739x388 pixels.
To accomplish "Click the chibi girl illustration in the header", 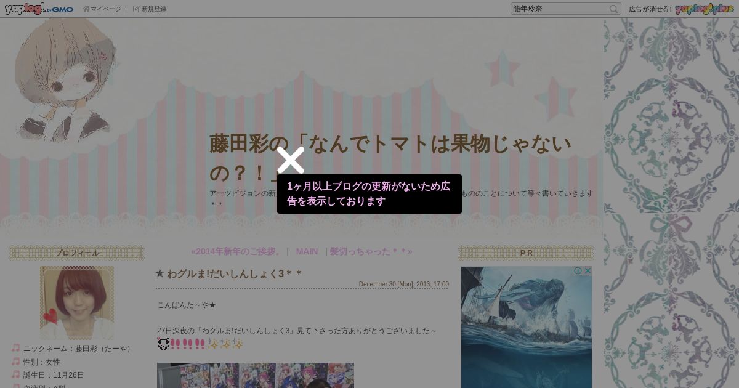I will [x=65, y=80].
